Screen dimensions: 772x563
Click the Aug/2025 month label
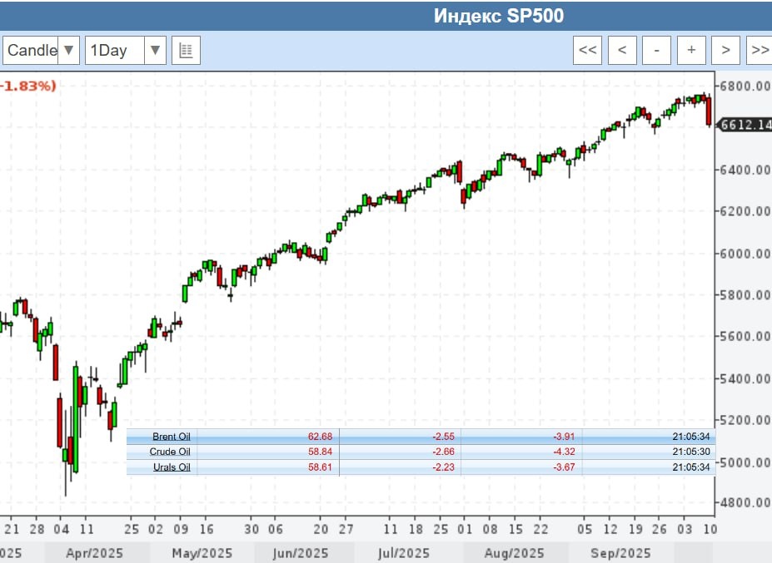[514, 554]
